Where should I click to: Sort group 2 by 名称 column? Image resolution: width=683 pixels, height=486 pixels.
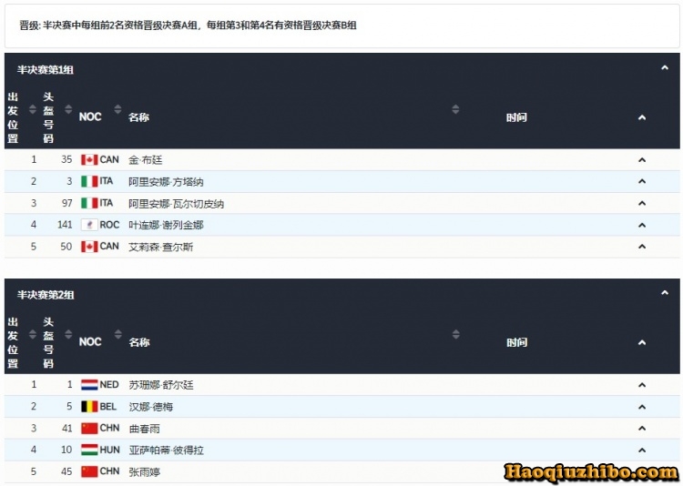455,334
